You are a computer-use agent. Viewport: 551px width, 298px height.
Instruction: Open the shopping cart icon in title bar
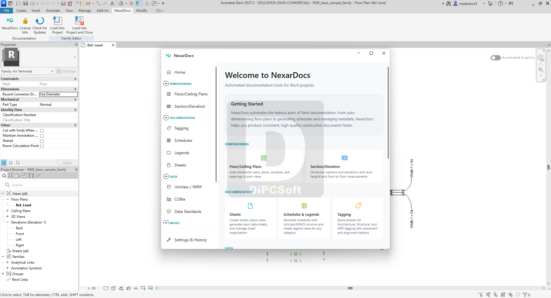click(490, 3)
